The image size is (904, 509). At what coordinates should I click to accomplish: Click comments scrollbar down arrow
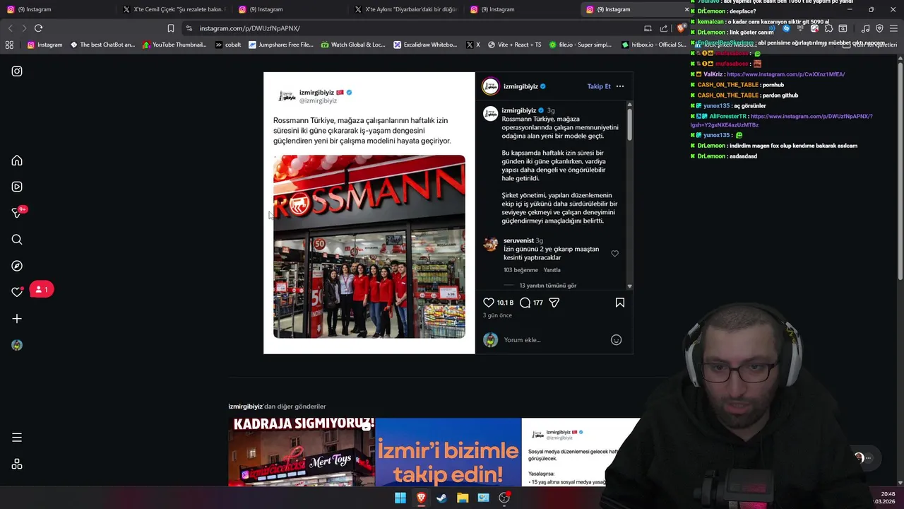629,286
